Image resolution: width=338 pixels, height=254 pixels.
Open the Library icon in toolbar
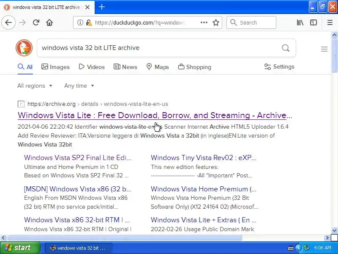click(x=300, y=22)
